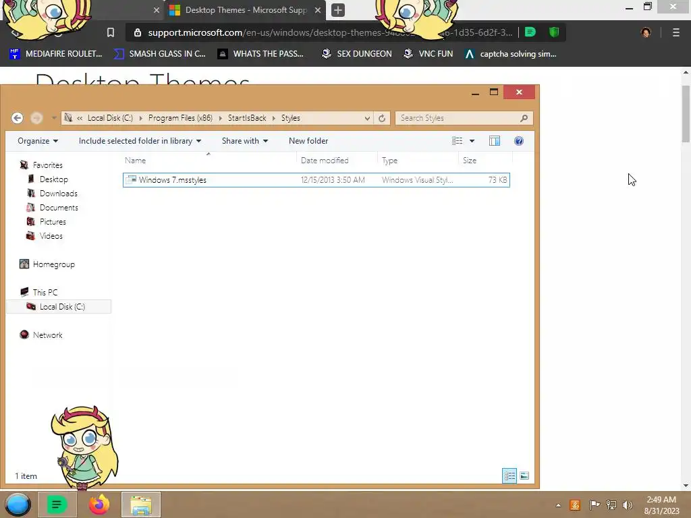691x518 pixels.
Task: Sort by Name column header
Action: 209,161
